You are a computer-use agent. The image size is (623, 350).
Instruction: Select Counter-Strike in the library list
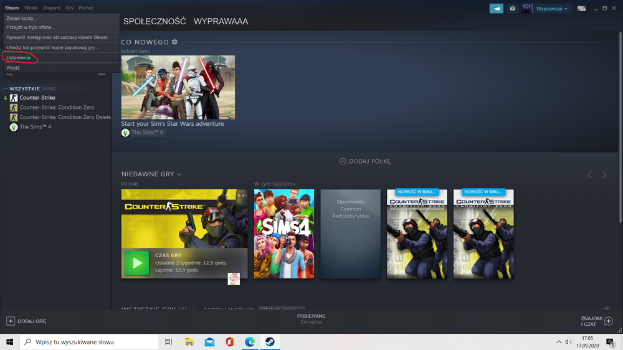click(x=37, y=98)
